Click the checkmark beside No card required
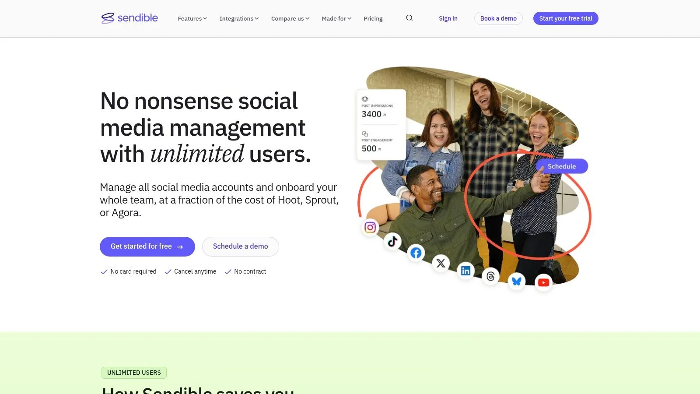 click(104, 272)
